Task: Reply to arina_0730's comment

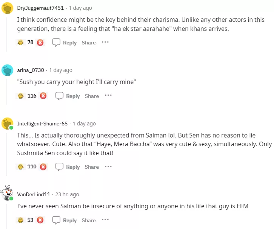Action: (68, 96)
